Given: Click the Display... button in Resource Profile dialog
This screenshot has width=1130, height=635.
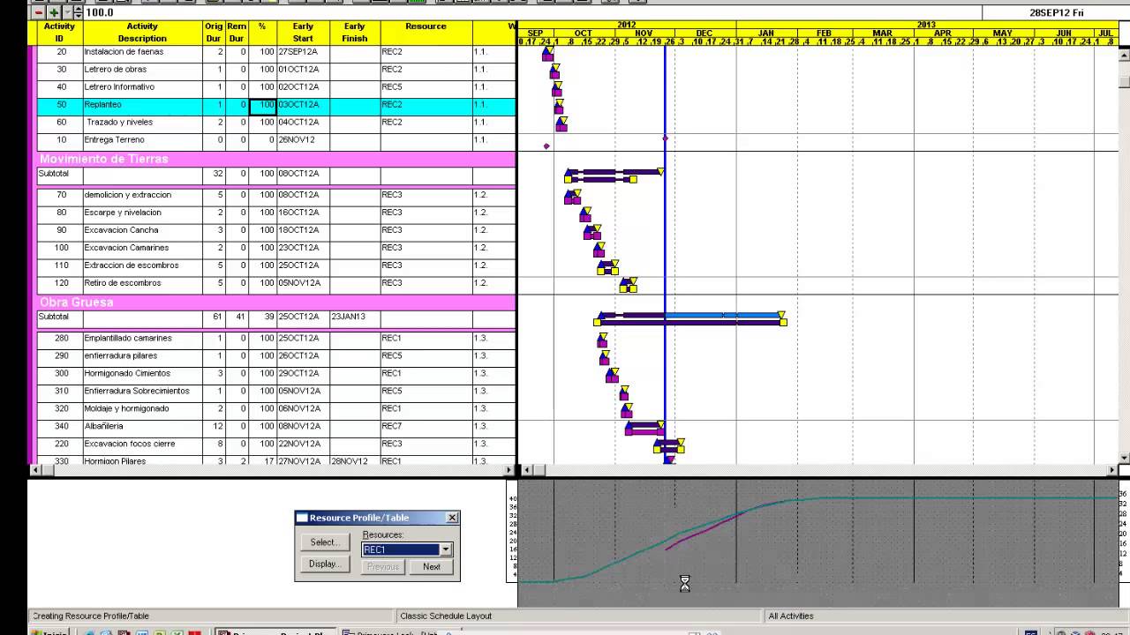Looking at the screenshot, I should coord(324,564).
